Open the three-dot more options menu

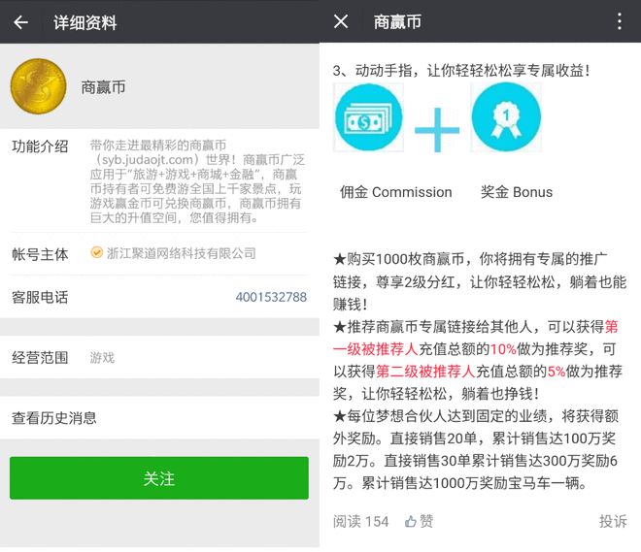[x=620, y=21]
